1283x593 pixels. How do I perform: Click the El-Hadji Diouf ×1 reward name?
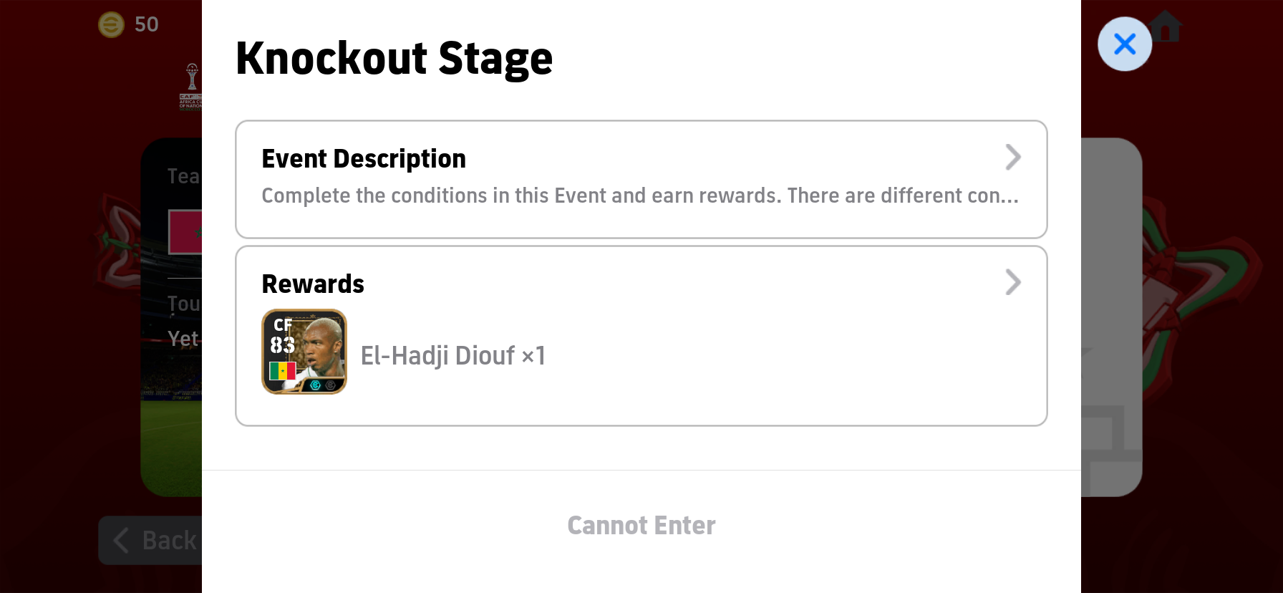coord(453,356)
